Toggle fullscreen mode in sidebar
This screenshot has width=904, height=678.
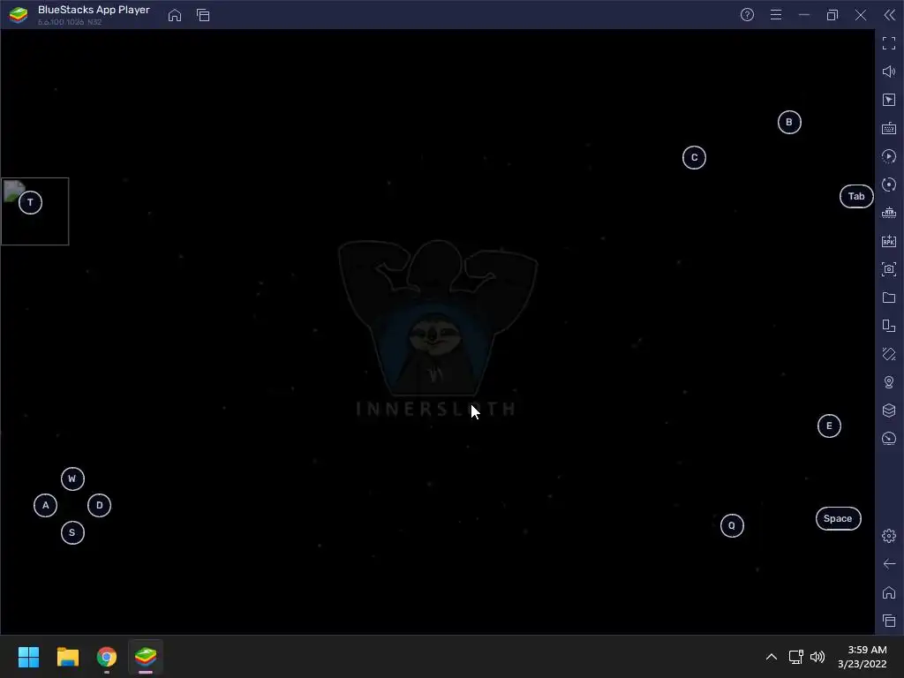click(x=889, y=43)
